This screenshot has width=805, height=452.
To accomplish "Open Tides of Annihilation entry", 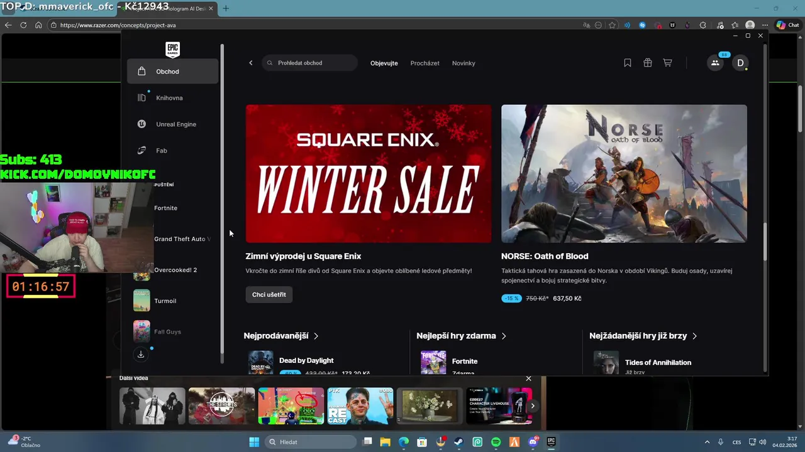I will coord(658,362).
